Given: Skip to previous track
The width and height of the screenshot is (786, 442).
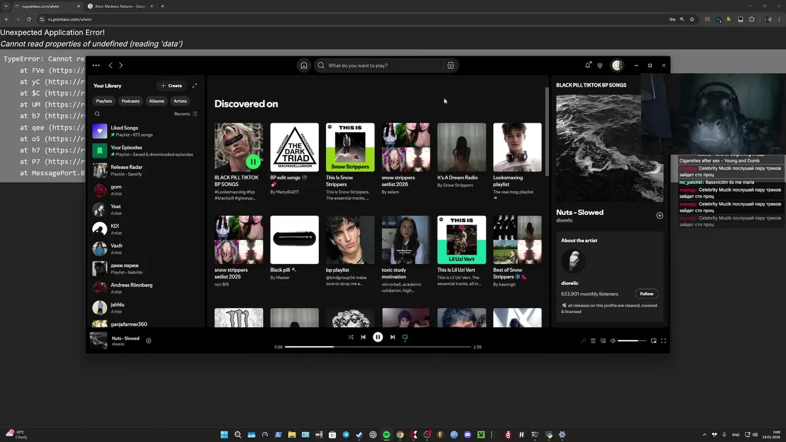Looking at the screenshot, I should point(363,337).
